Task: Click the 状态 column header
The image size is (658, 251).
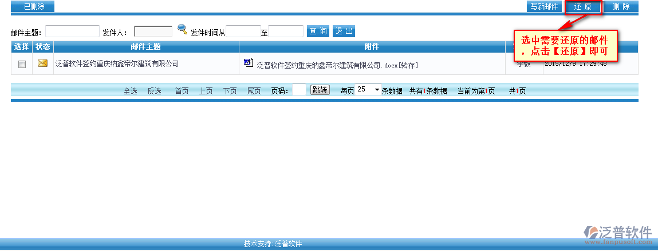Action: tap(43, 46)
